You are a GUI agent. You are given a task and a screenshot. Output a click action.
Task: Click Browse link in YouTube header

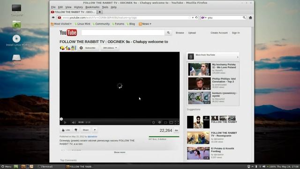coord(180,33)
